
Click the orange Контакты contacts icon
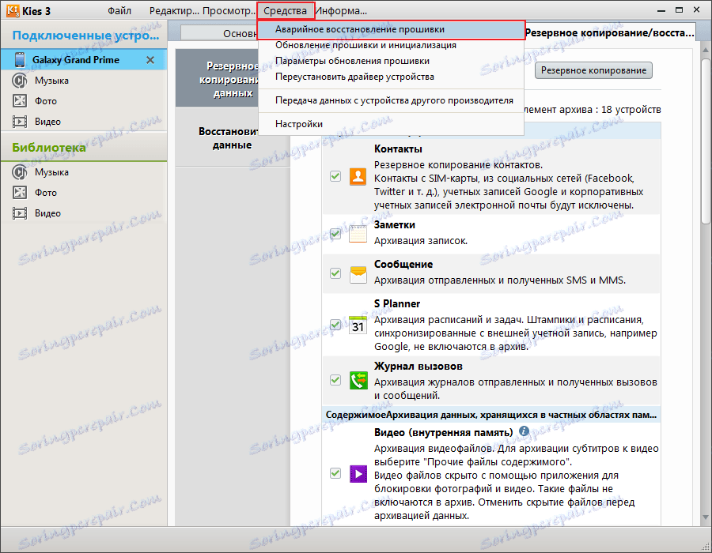point(358,175)
